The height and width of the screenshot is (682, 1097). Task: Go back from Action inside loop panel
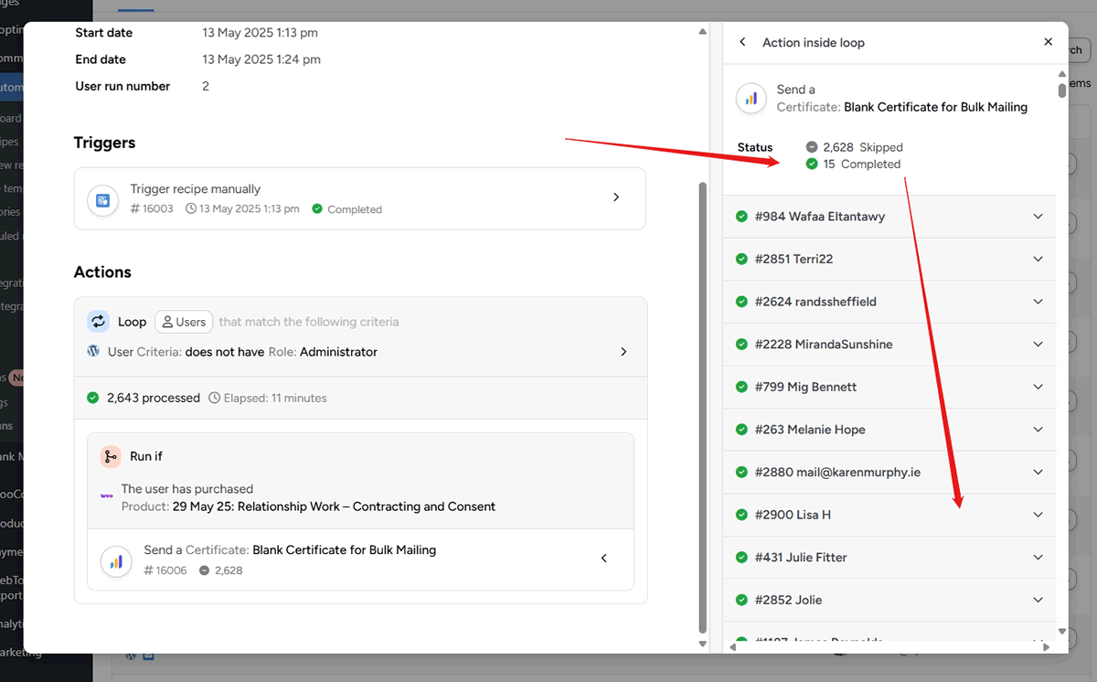742,42
